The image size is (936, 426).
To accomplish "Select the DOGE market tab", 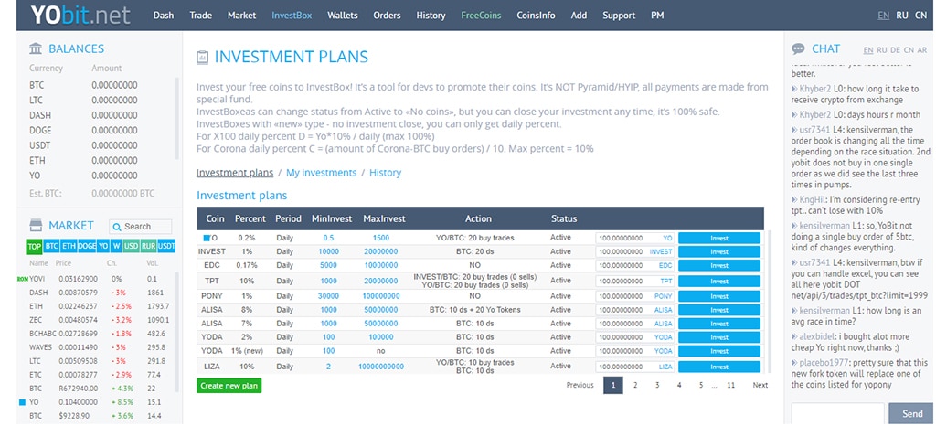I will tap(87, 246).
